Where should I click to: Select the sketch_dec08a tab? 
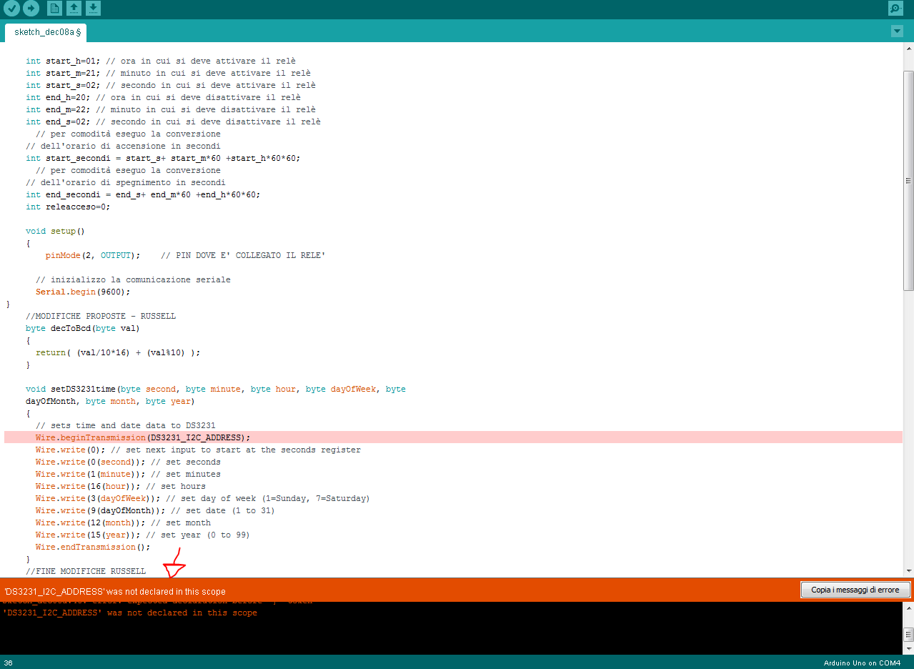pyautogui.click(x=46, y=32)
